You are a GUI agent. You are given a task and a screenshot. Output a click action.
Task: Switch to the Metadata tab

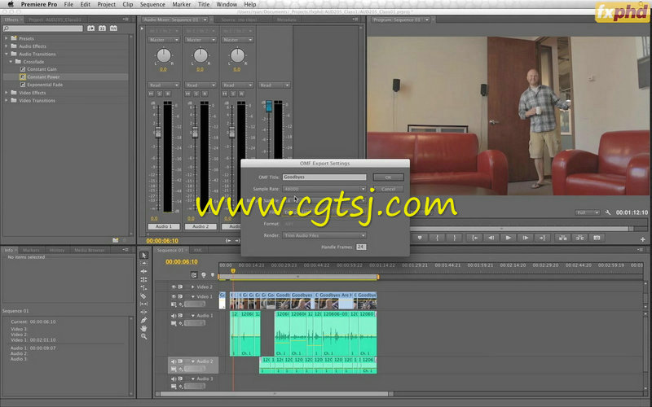point(287,20)
